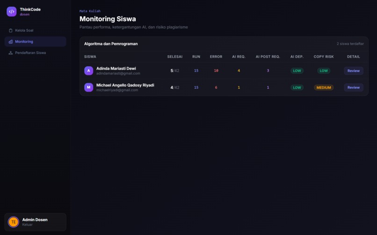Screen dimensions: 377x235
Task: Click Michael's run count 15
Action: (x=196, y=87)
